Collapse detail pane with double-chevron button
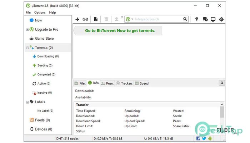 tap(222, 83)
